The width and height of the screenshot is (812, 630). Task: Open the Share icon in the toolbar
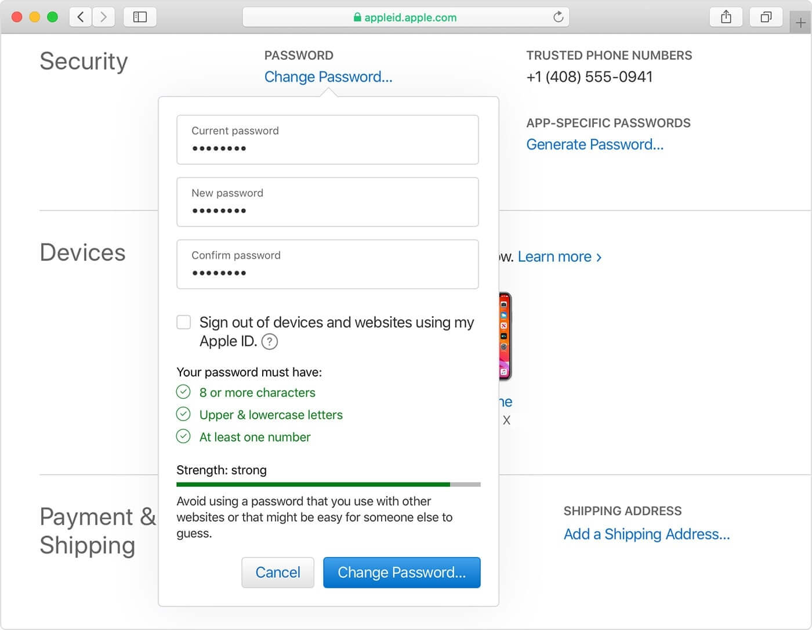click(x=726, y=17)
